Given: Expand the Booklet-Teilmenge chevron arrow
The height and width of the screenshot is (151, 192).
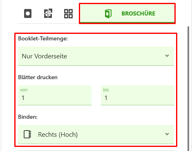Looking at the screenshot, I should (x=167, y=56).
